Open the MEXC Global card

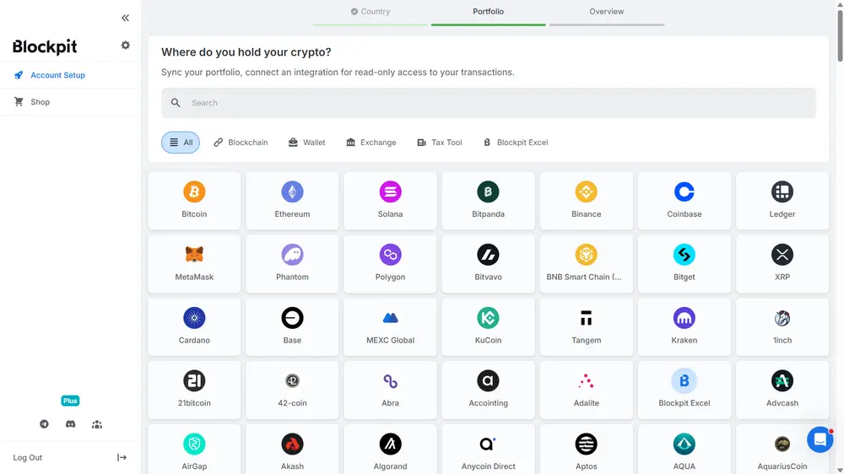(x=390, y=326)
